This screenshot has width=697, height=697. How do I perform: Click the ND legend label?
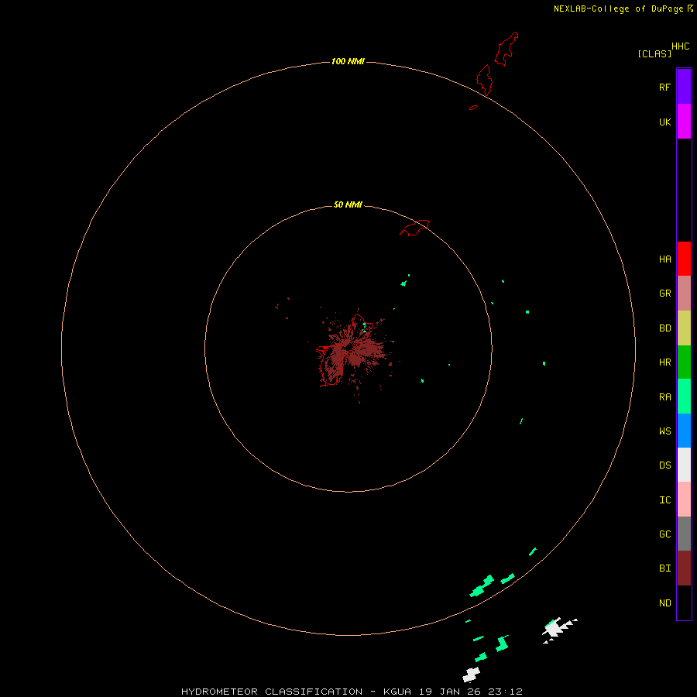click(x=664, y=603)
